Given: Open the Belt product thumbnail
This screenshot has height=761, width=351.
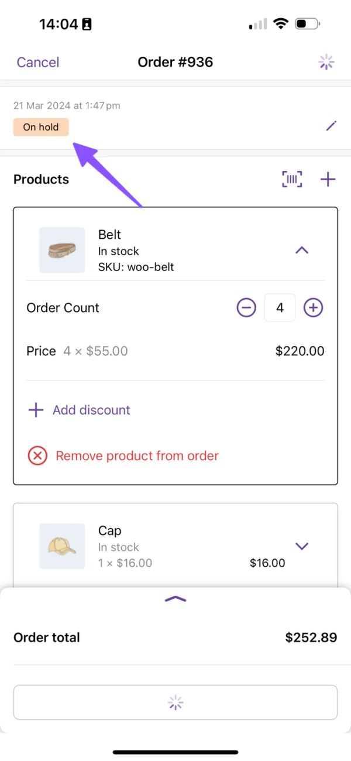Looking at the screenshot, I should click(62, 251).
